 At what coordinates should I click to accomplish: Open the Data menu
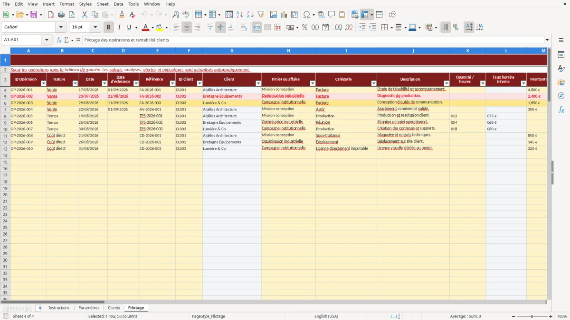tap(118, 4)
